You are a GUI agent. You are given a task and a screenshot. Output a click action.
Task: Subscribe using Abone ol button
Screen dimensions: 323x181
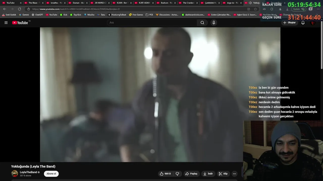click(51, 174)
